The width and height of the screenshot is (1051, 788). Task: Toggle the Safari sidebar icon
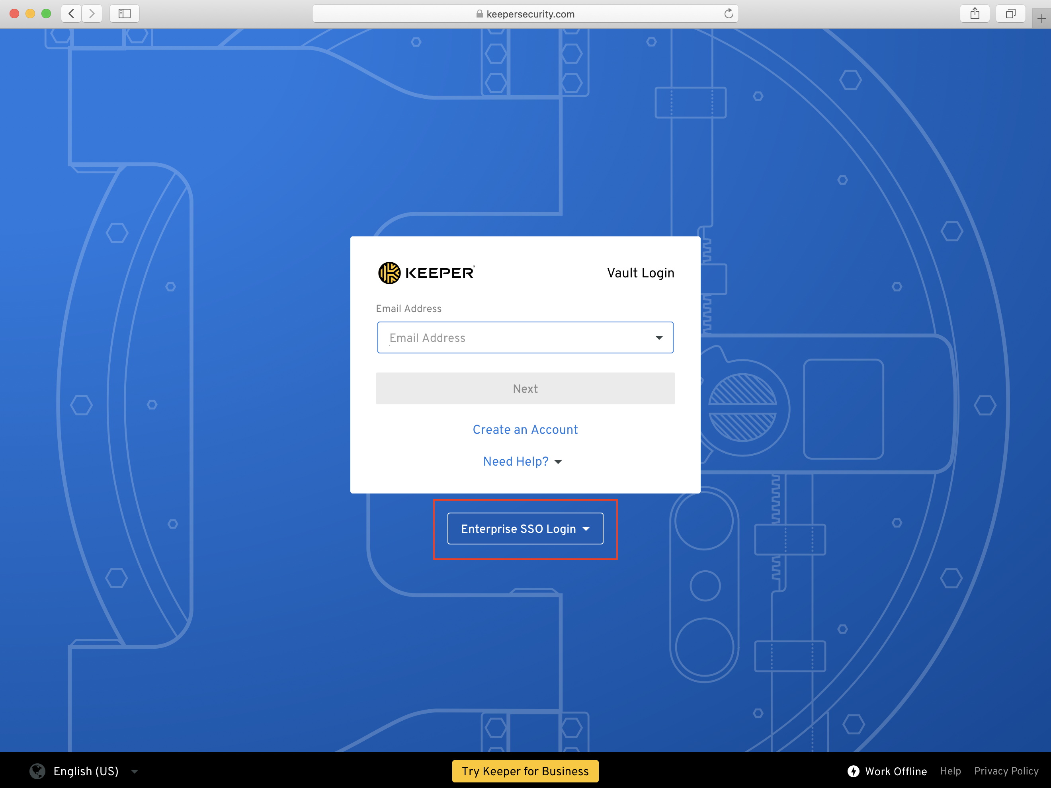point(125,13)
